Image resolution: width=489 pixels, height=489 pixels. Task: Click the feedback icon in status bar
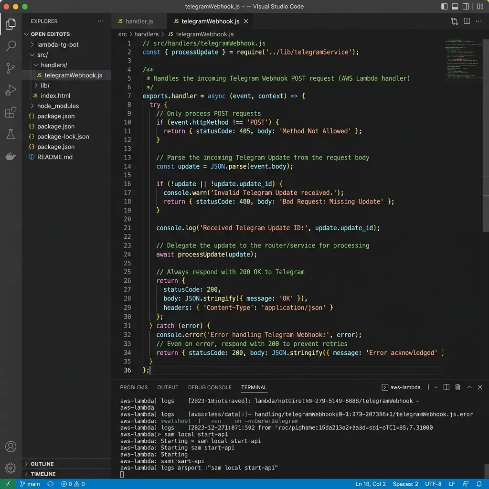pos(466,484)
